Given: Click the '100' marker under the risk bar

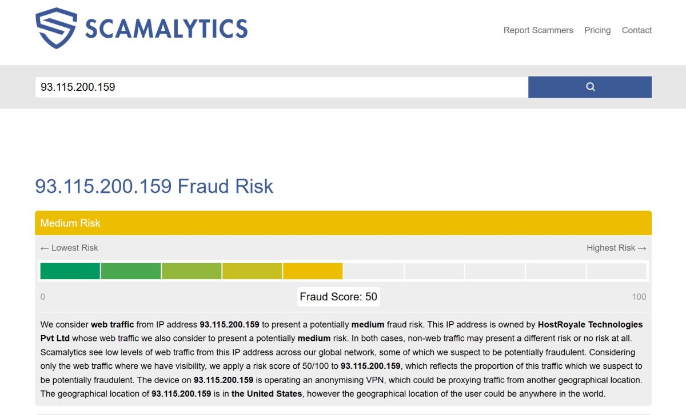Looking at the screenshot, I should pyautogui.click(x=640, y=296).
